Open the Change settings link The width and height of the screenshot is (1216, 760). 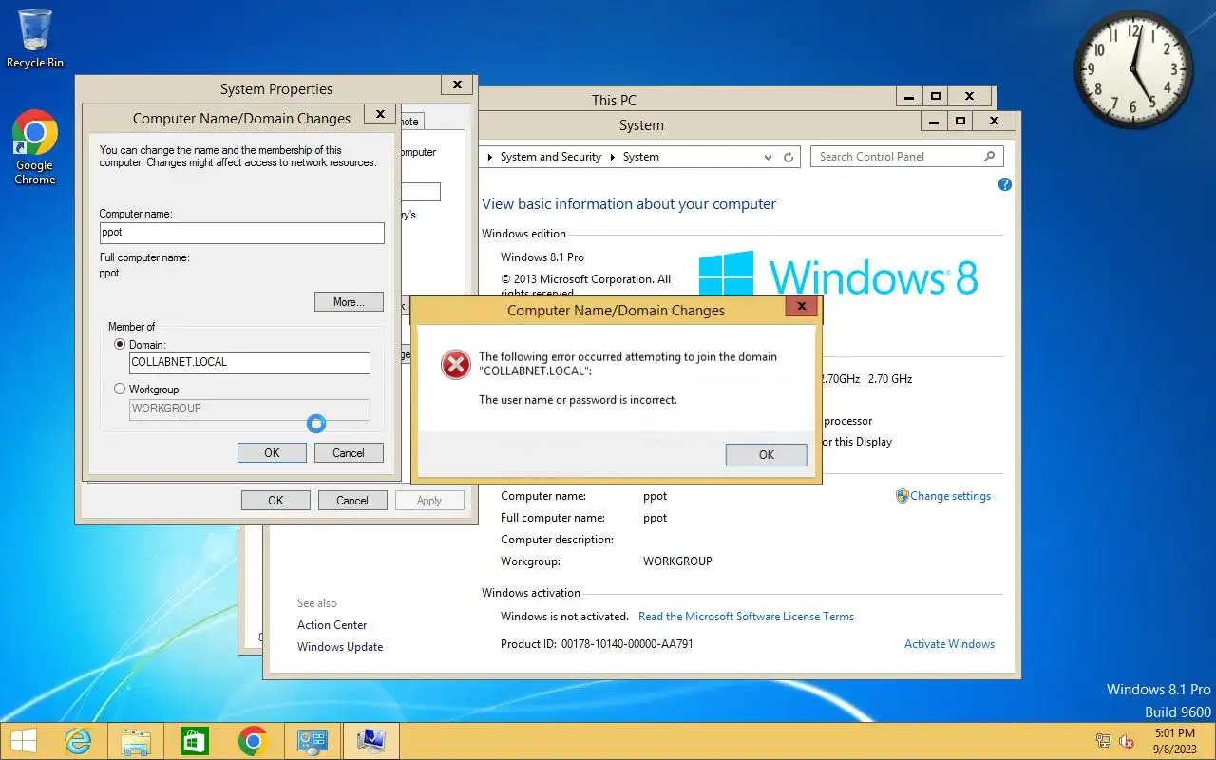point(950,496)
